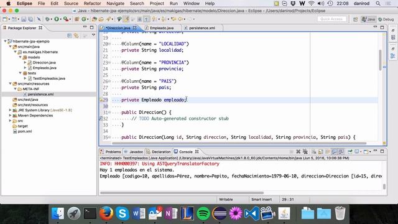Select pom.xml in Package Explorer

[x=25, y=131]
